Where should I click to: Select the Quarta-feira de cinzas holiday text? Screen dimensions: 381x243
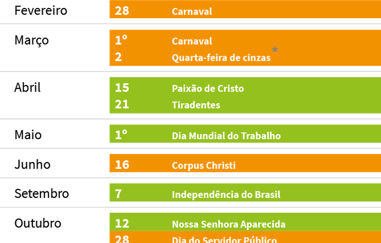(x=221, y=58)
